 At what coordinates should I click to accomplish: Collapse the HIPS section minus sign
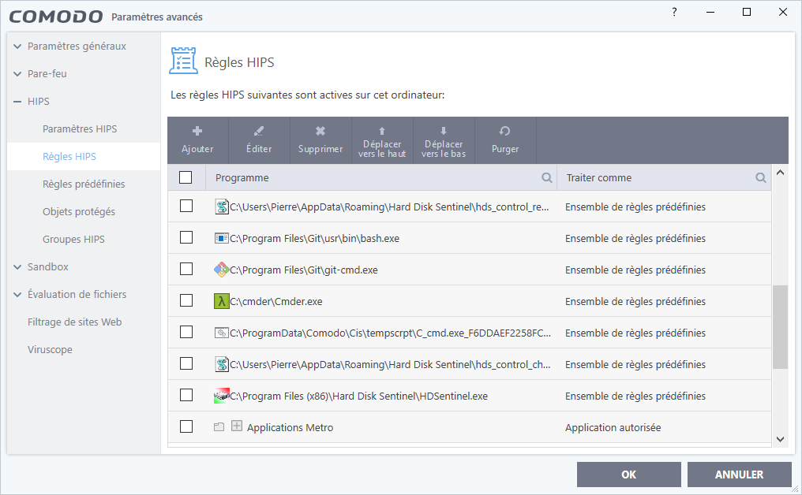pos(17,102)
